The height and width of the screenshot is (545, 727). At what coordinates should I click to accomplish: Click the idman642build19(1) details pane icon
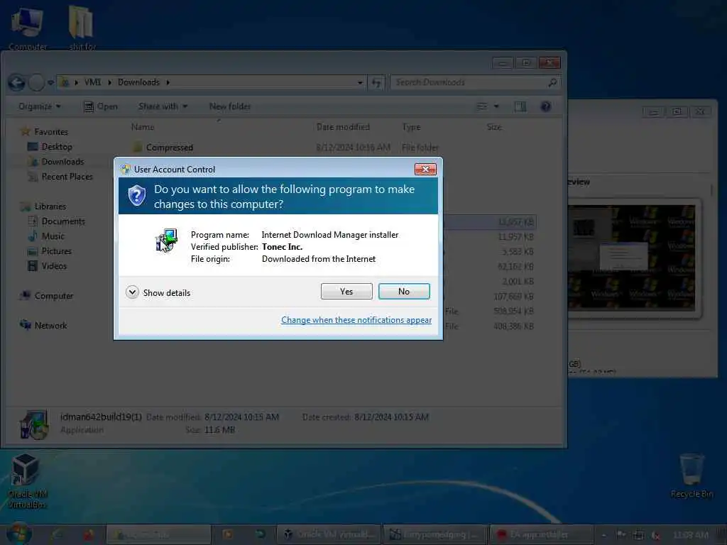coord(33,424)
